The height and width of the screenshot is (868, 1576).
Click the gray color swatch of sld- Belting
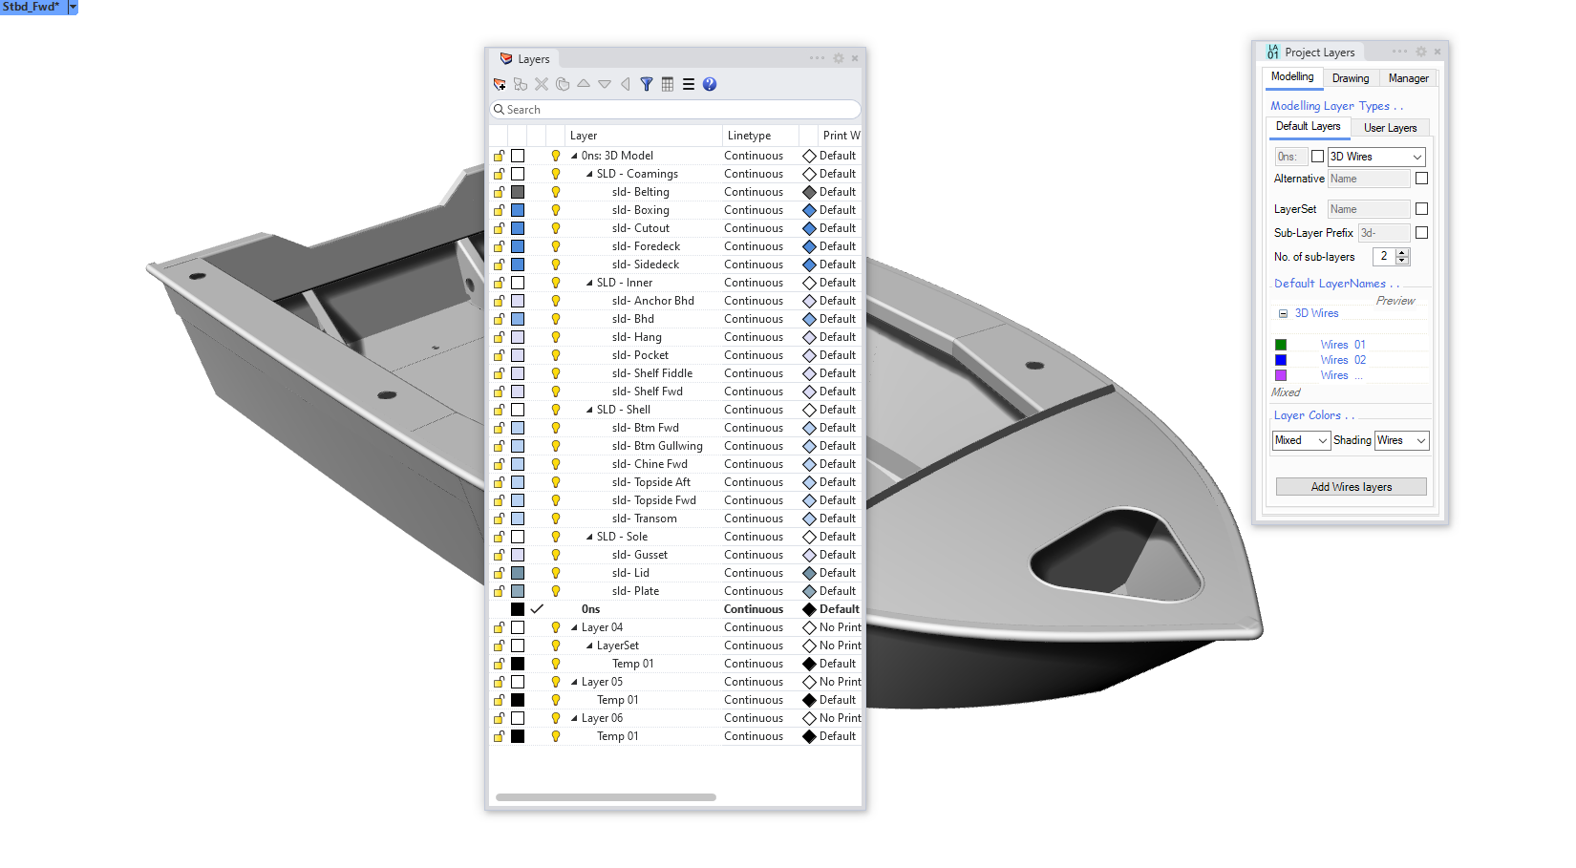(x=518, y=192)
